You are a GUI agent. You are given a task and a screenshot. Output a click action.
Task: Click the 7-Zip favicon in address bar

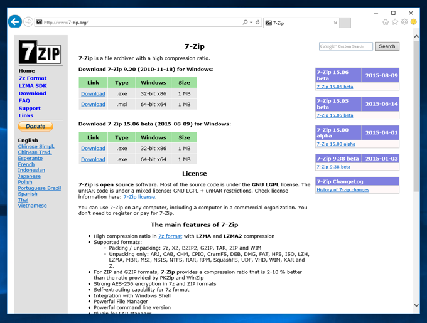coord(39,23)
